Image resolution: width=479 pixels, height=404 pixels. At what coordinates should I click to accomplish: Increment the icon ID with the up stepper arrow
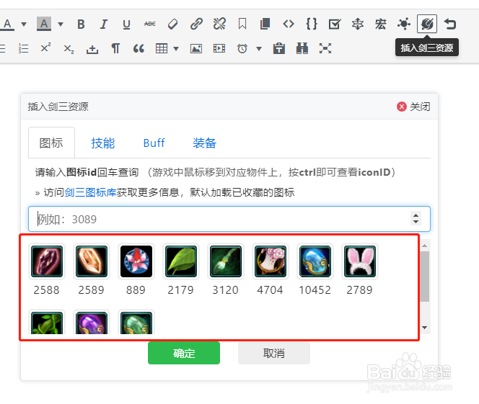click(416, 215)
